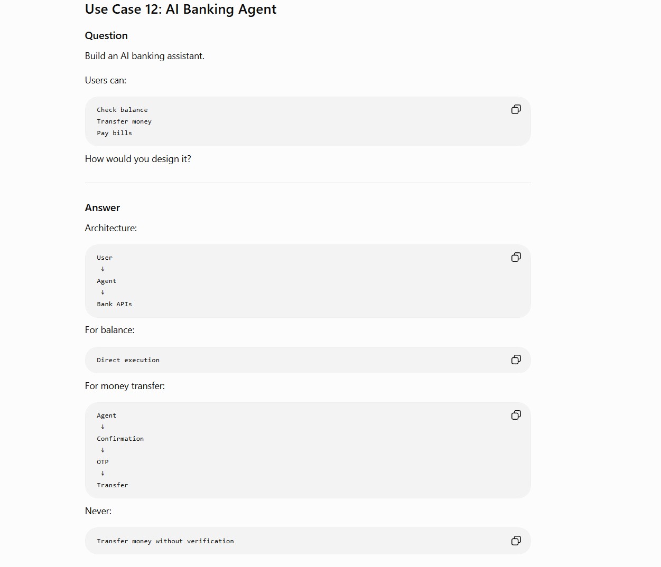
Task: Click the For balance: label
Action: pyautogui.click(x=110, y=330)
